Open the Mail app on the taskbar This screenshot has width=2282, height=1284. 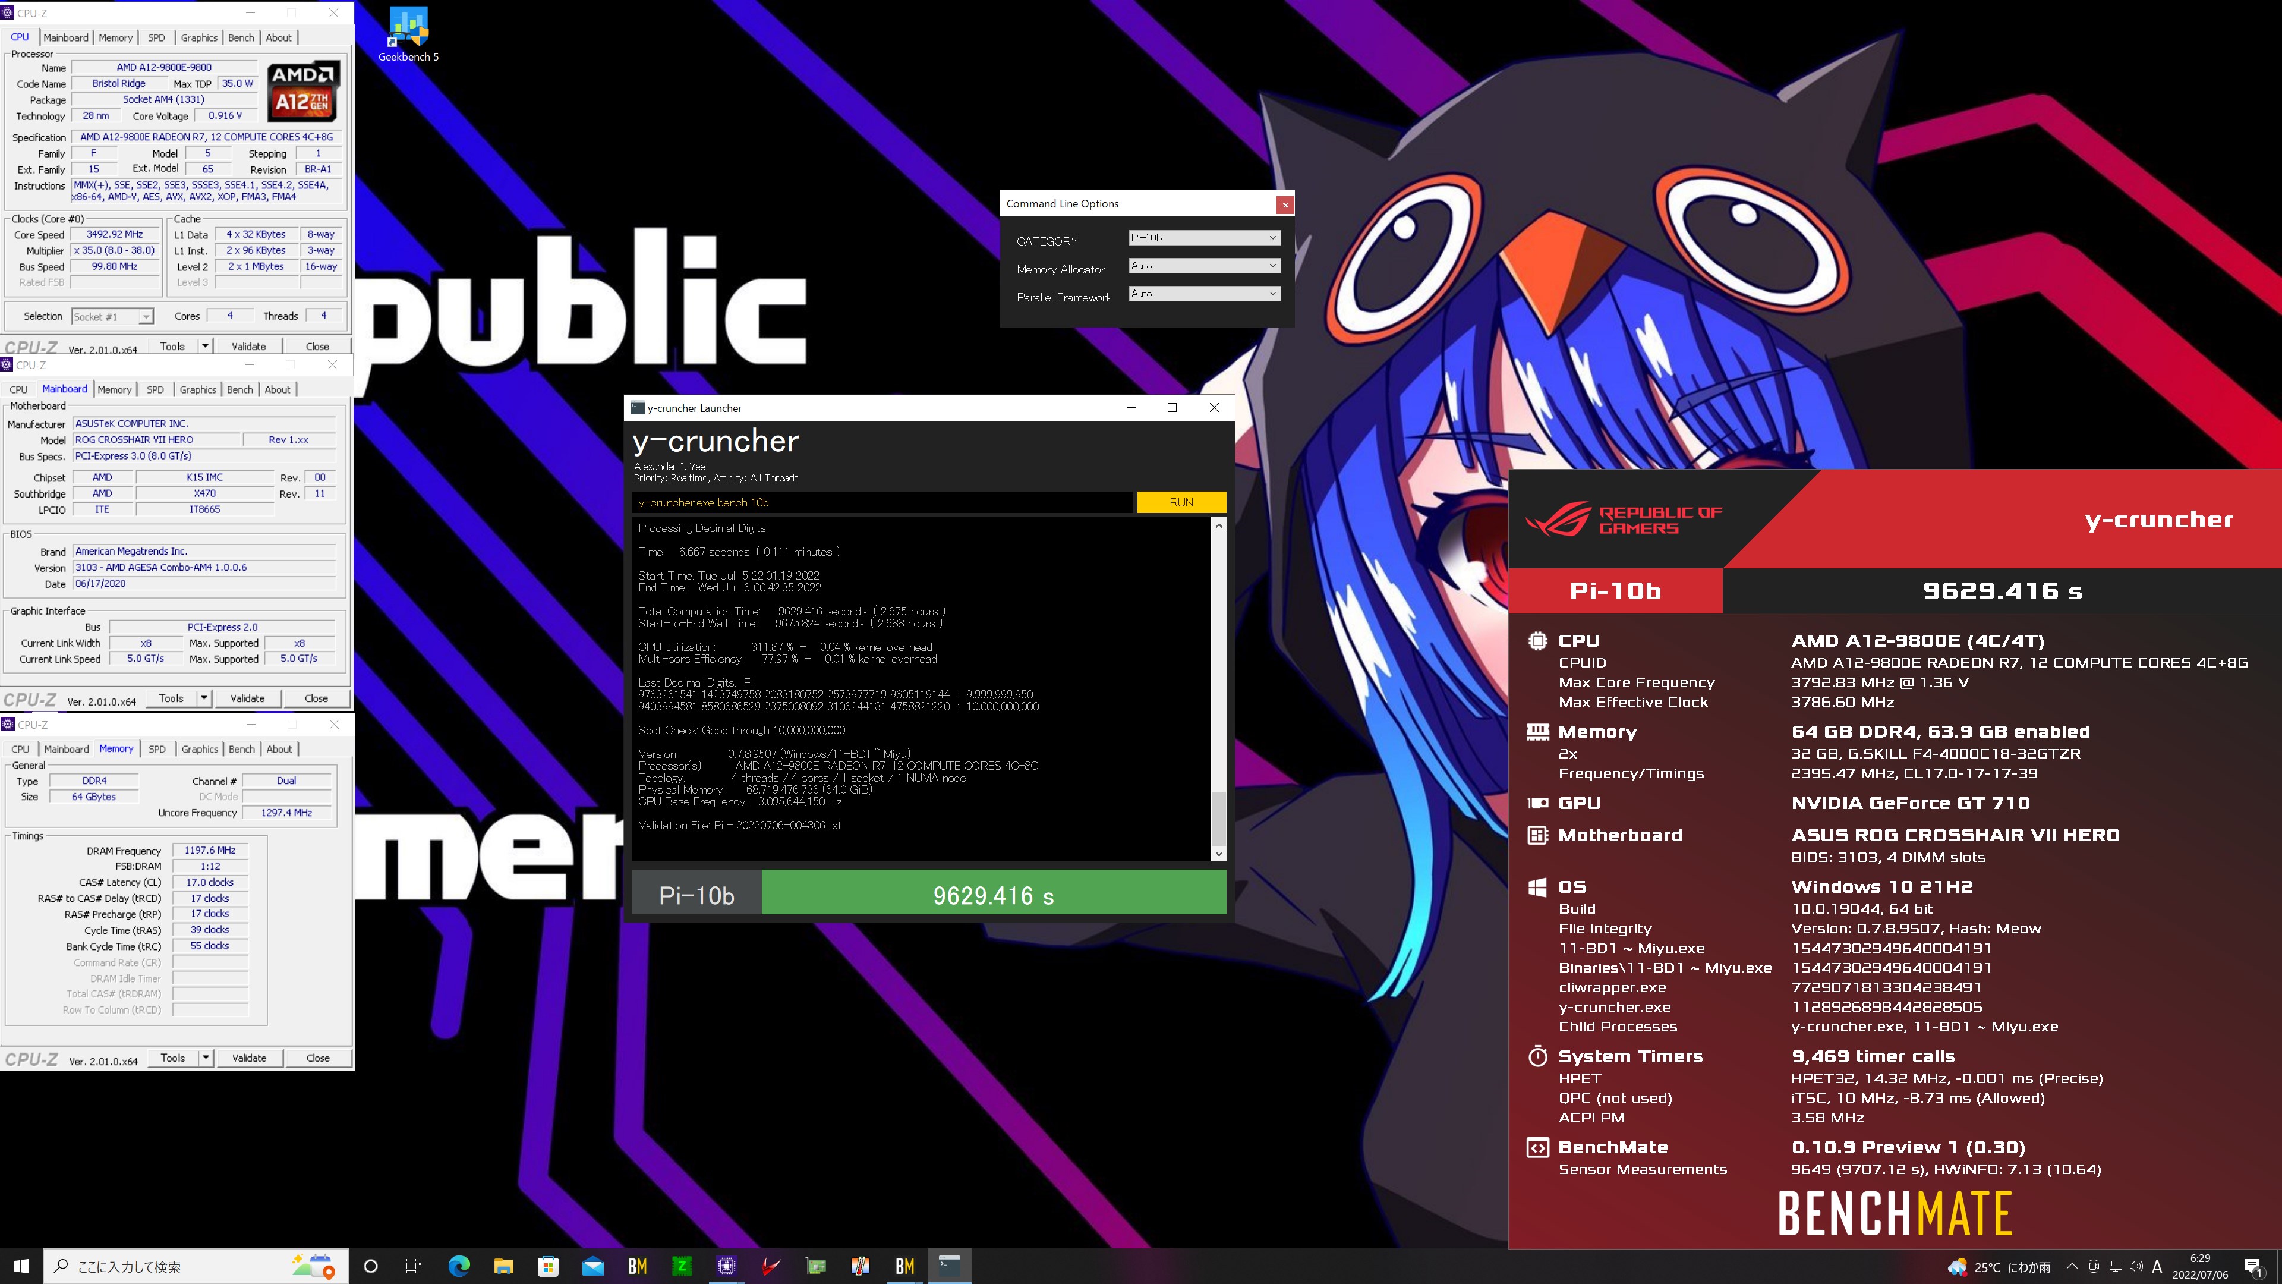(592, 1266)
